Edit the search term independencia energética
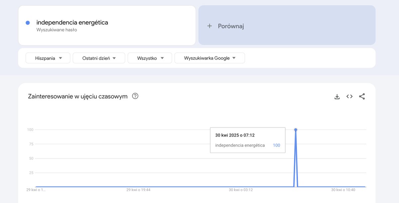 [72, 23]
